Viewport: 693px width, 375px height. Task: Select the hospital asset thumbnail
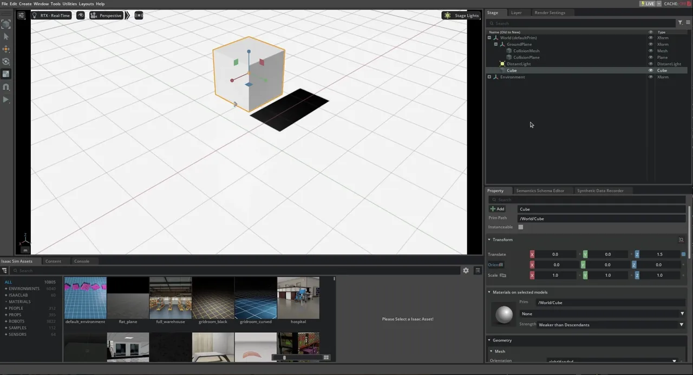298,297
